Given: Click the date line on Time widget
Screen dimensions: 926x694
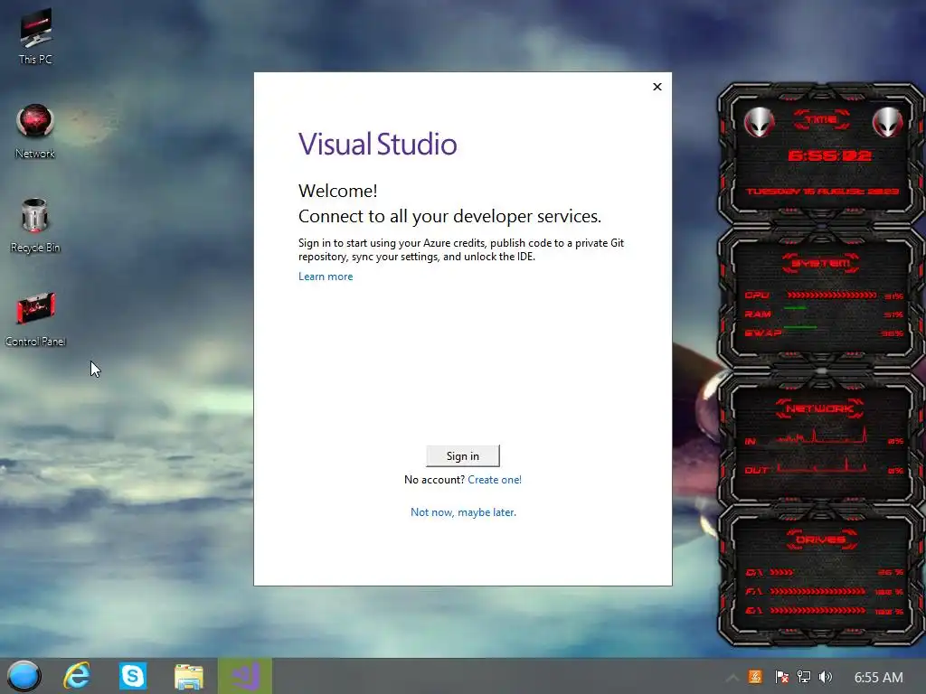Looking at the screenshot, I should [x=823, y=192].
